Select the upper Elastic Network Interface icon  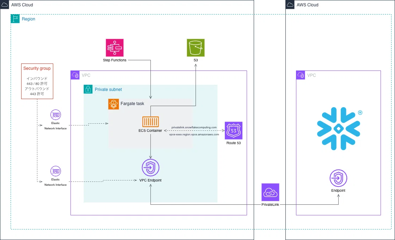(x=56, y=115)
